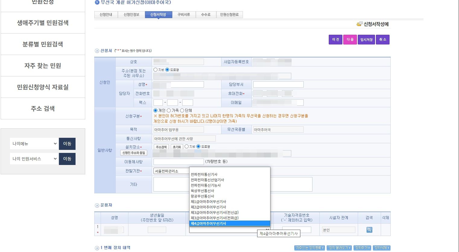
Task: Open 주소 검색 menu
Action: (x=43, y=108)
